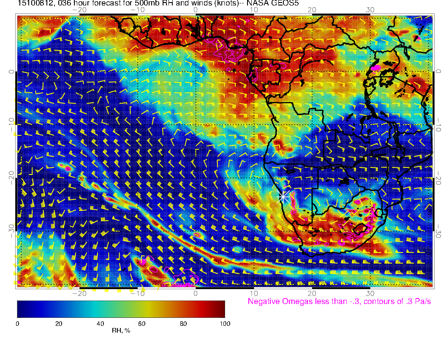Image resolution: width=446 pixels, height=344 pixels.
Task: Click the left-axis latitude label '-10'
Action: 11,124
